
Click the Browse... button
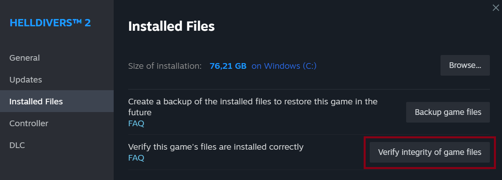point(465,66)
